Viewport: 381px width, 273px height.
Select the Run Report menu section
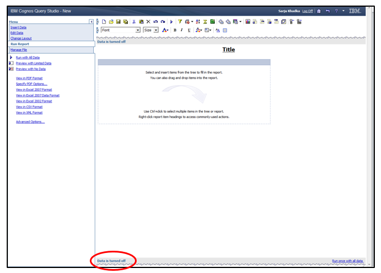[x=20, y=44]
